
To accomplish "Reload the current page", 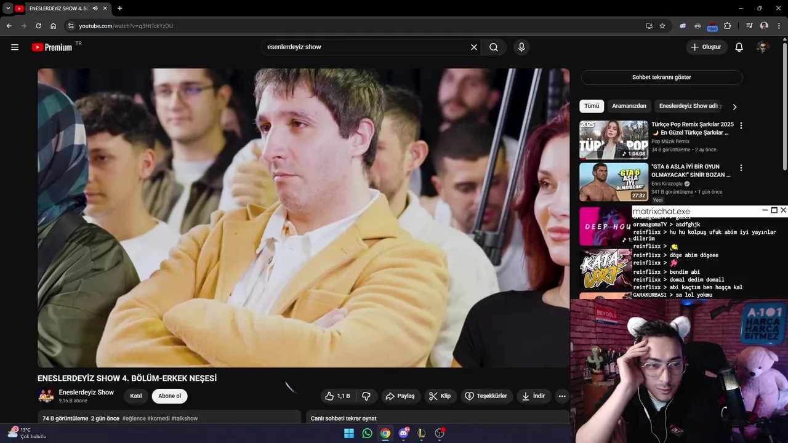I will tap(38, 26).
